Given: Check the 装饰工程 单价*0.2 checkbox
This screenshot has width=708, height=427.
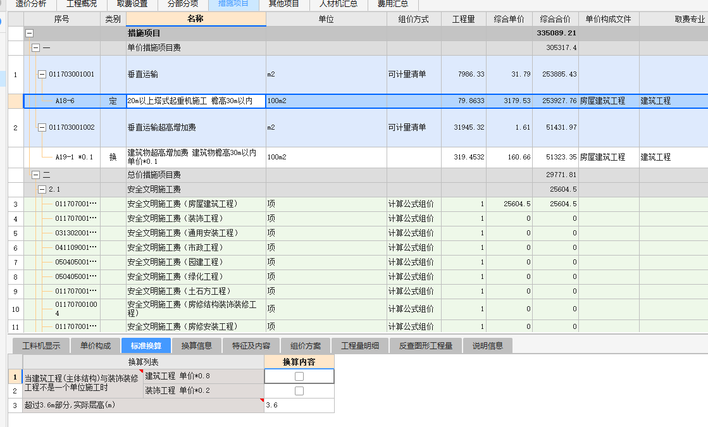Looking at the screenshot, I should (x=299, y=390).
